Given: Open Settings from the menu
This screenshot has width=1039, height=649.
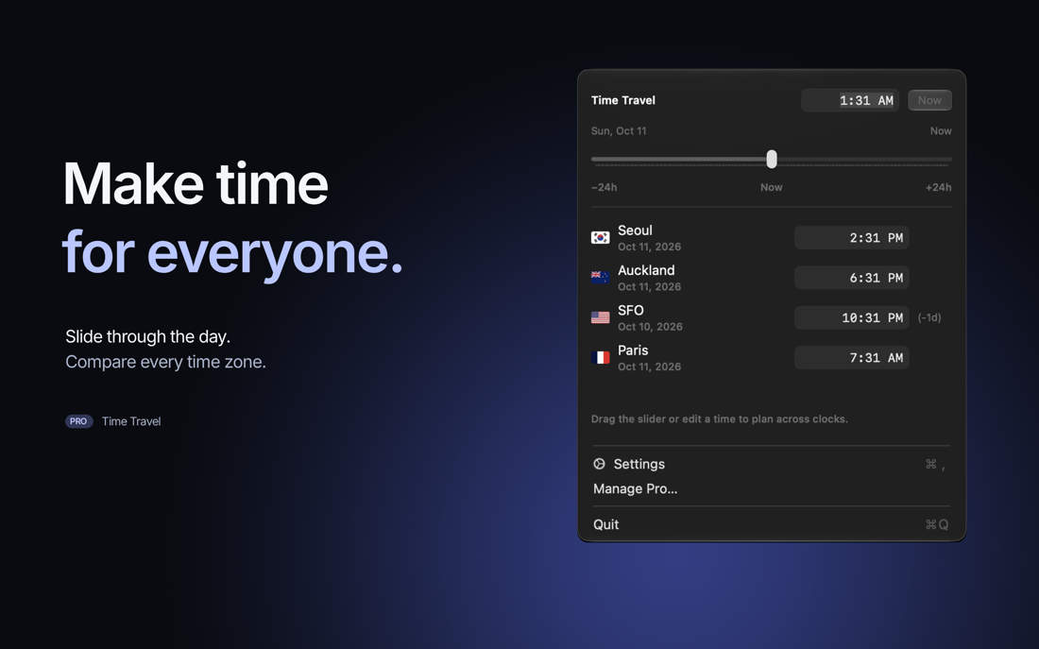Looking at the screenshot, I should tap(772, 464).
